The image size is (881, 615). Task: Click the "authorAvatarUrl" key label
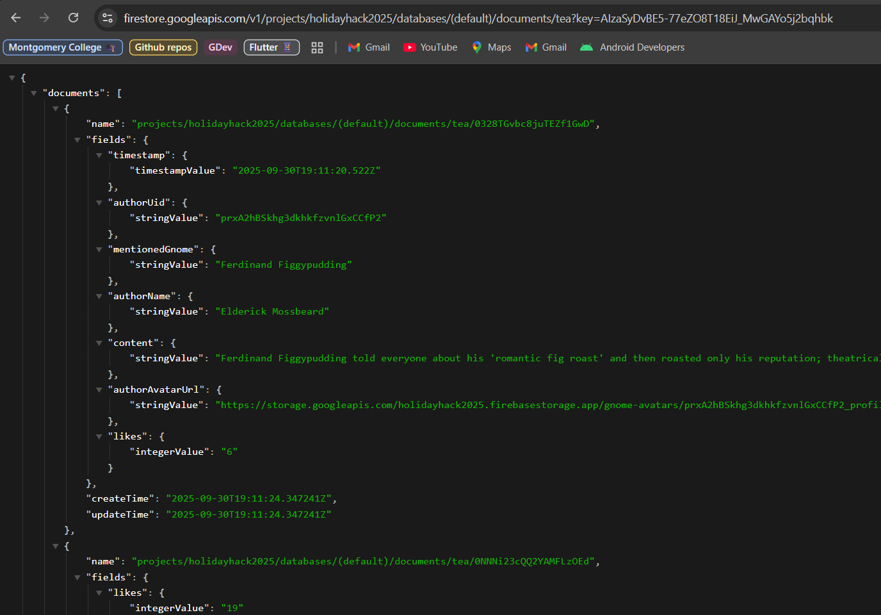point(156,389)
